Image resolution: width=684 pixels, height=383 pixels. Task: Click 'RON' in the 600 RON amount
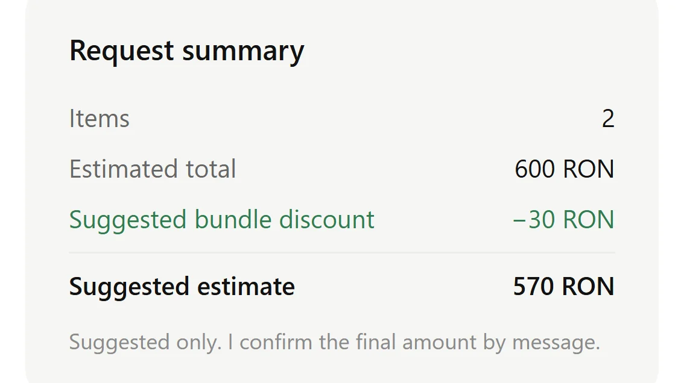(x=589, y=169)
